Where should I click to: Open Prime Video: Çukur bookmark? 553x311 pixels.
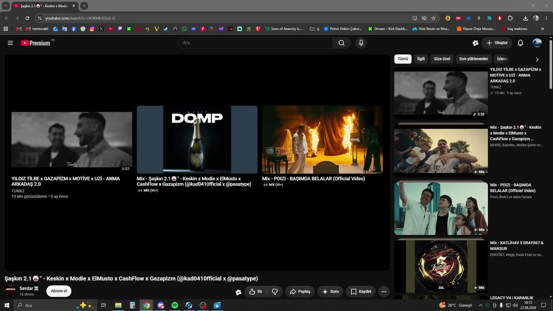point(343,29)
